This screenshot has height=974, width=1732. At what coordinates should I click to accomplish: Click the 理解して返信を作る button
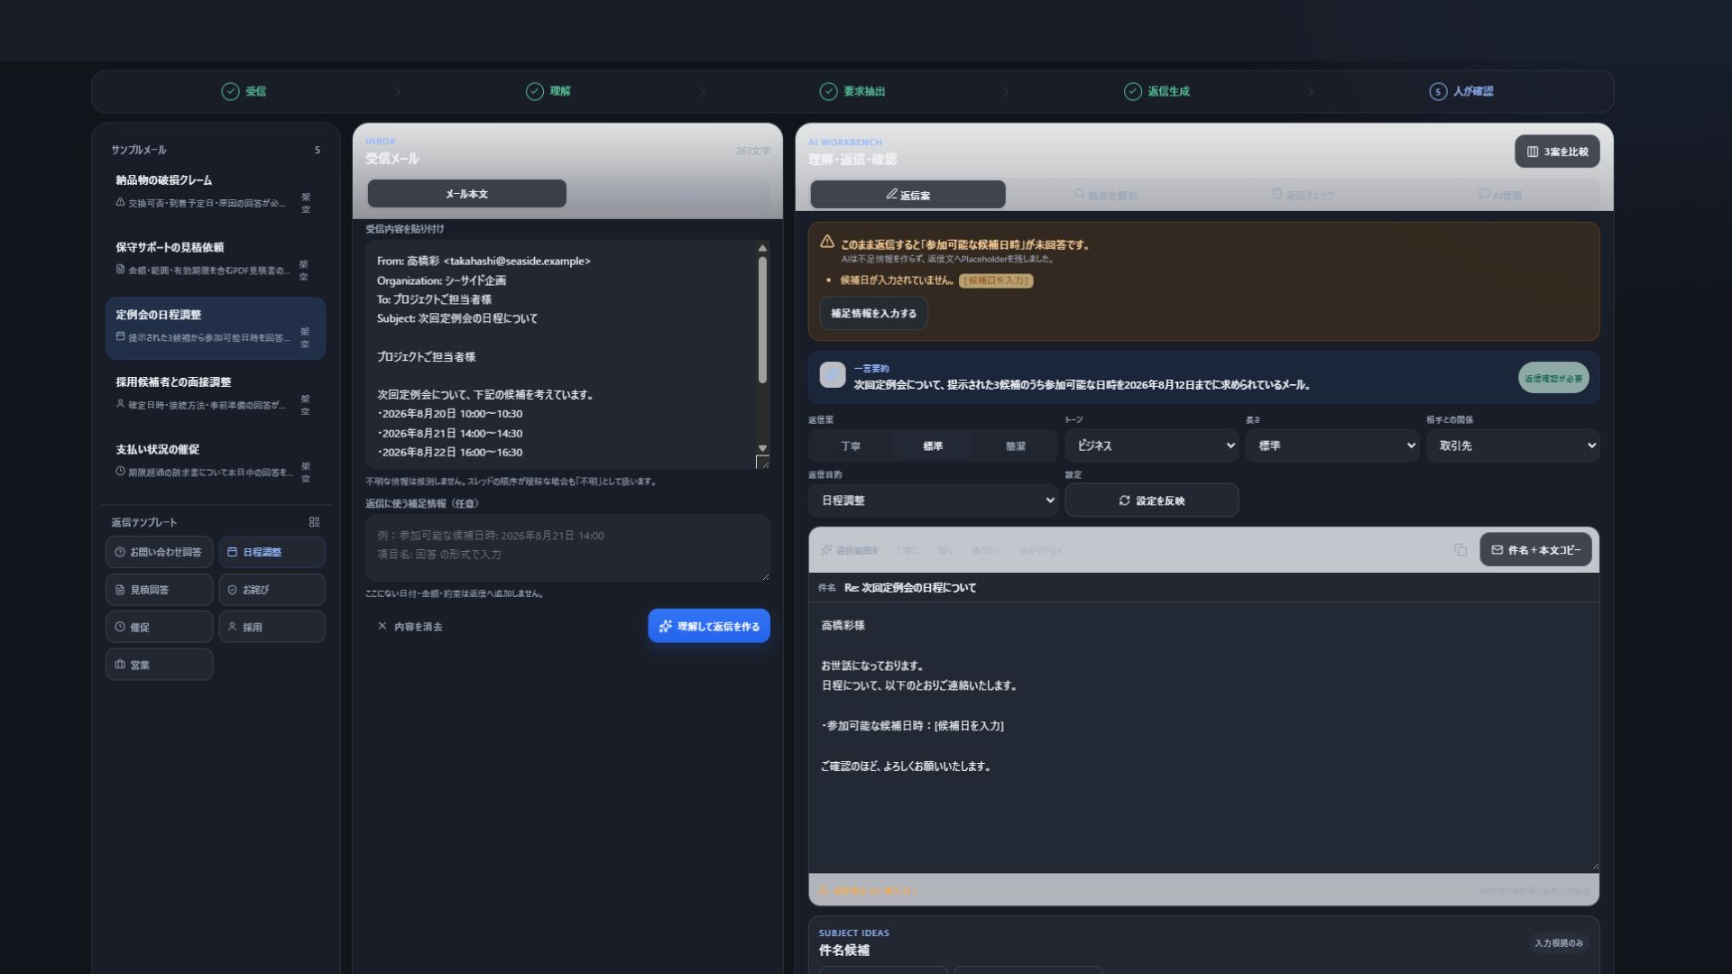(x=709, y=626)
